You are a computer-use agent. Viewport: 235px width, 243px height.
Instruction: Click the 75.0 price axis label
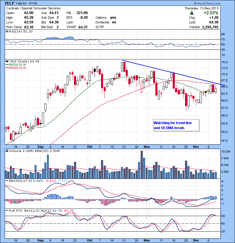click(224, 62)
